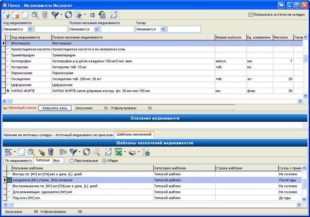
Task: Click the trash bin icon in templates toolbar
Action: click(x=51, y=152)
